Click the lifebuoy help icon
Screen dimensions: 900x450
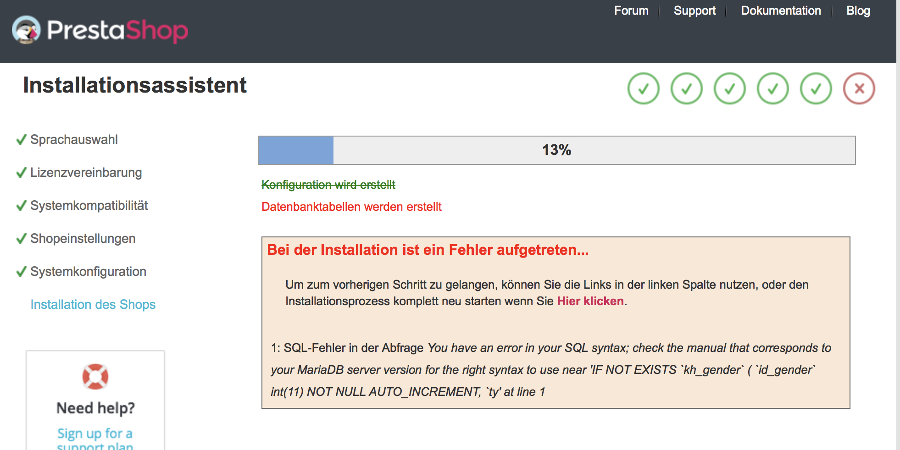95,377
